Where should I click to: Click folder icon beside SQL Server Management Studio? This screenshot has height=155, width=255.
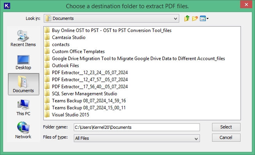pos(47,94)
